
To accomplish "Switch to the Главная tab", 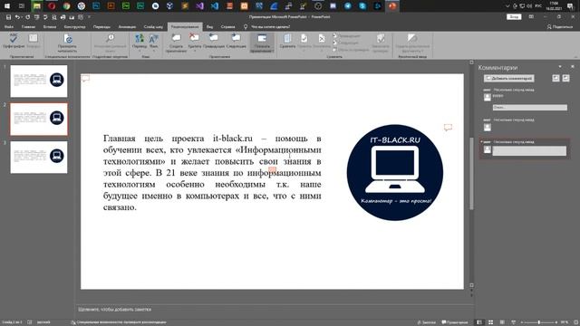I will pyautogui.click(x=28, y=26).
